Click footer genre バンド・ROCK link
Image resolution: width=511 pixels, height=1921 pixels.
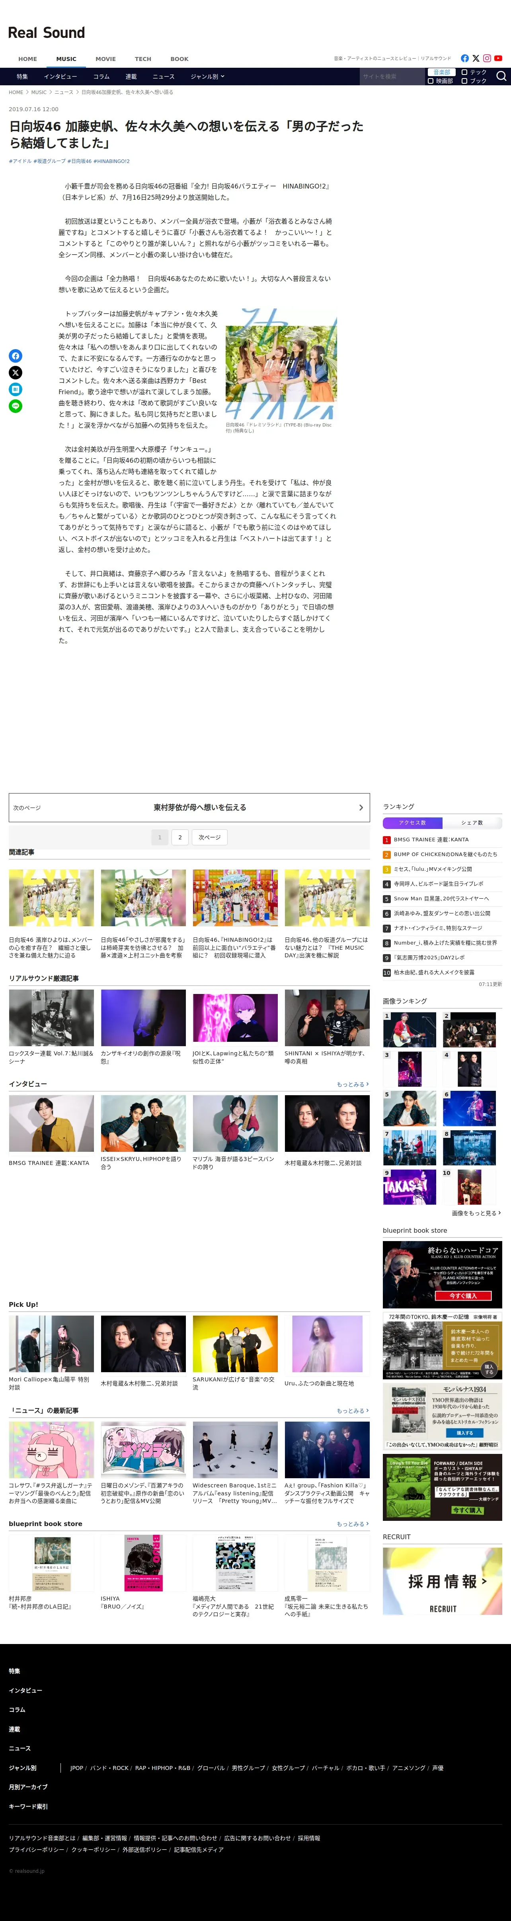109,1768
